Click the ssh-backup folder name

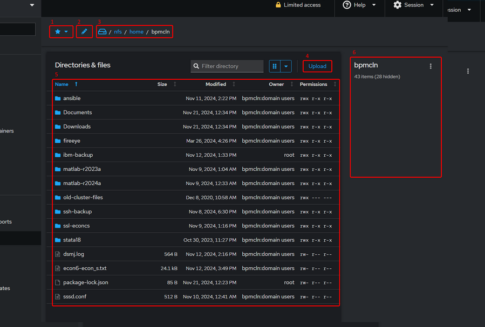coord(77,212)
